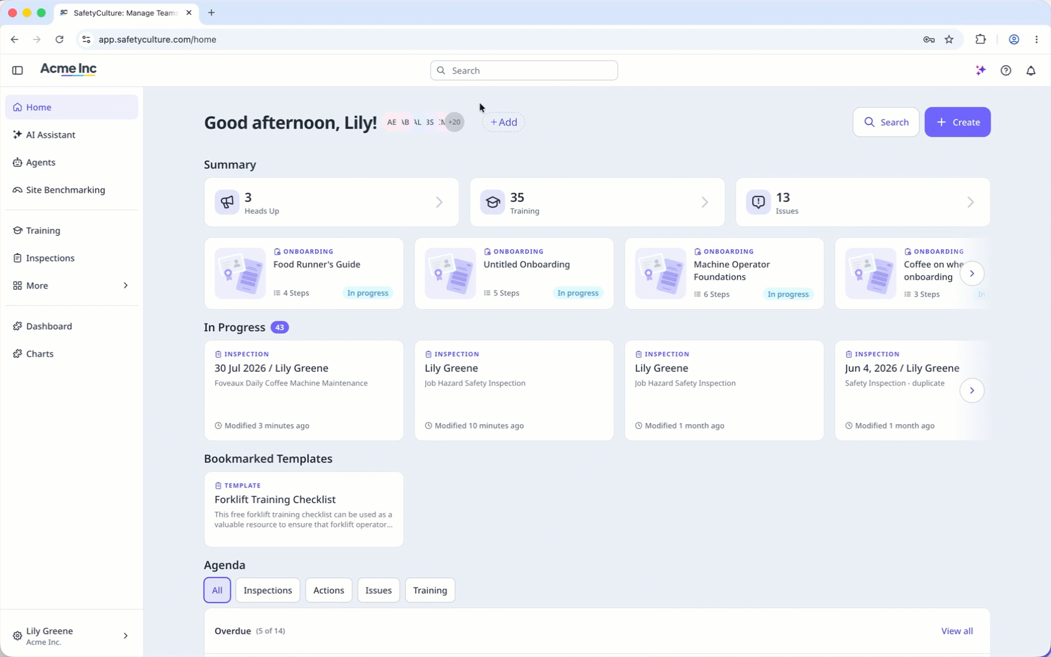Open the AI sparkle icon in header
The image size is (1051, 657).
[980, 70]
